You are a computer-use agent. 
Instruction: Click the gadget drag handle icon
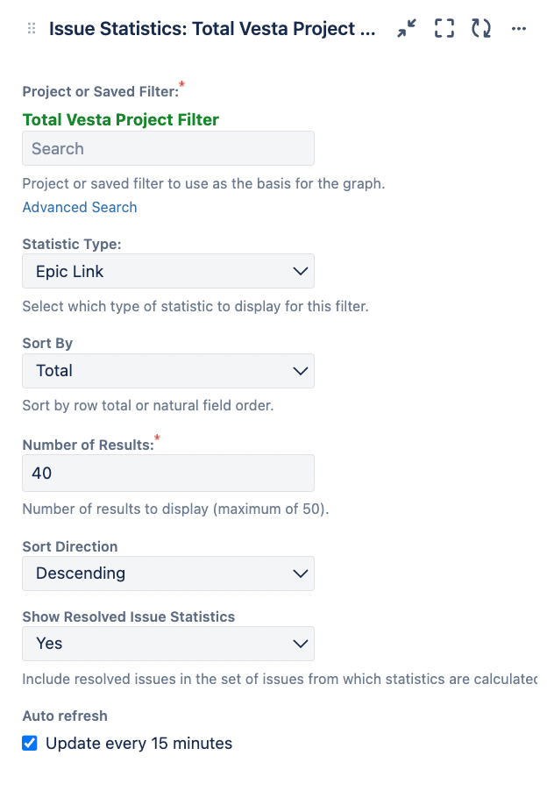[32, 28]
